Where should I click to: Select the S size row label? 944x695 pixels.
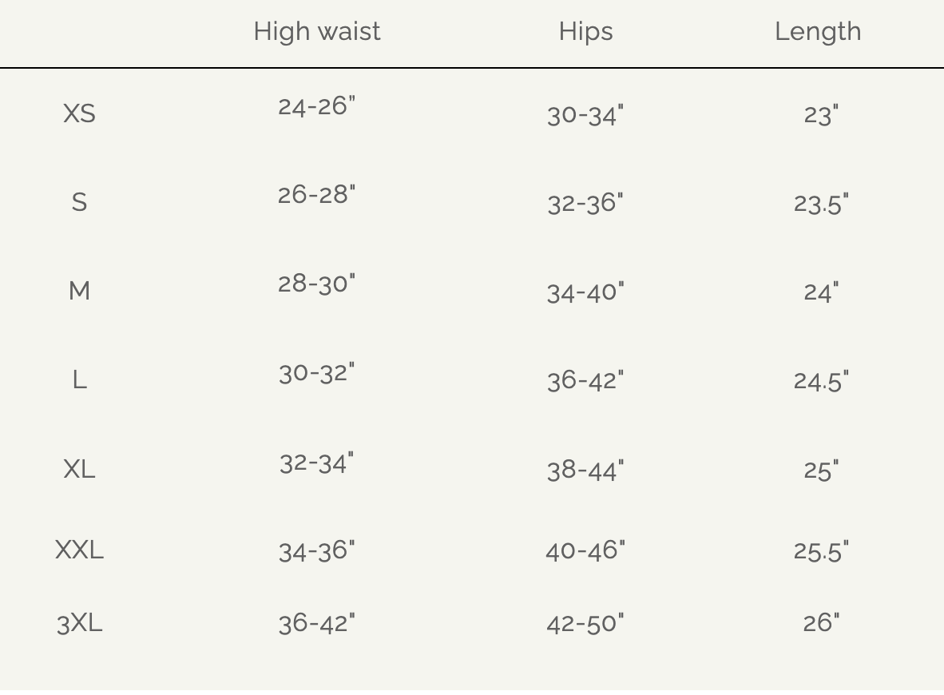click(x=80, y=202)
